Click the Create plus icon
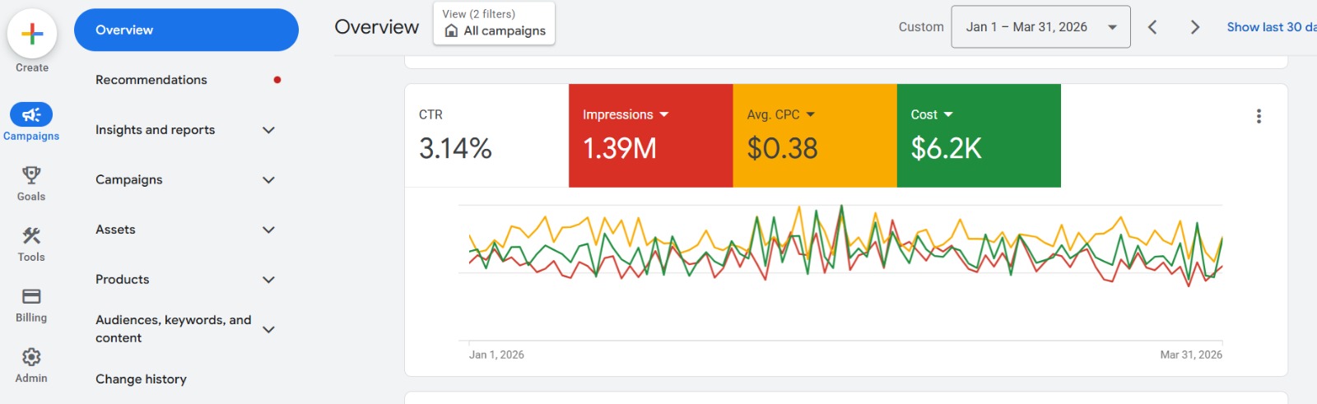This screenshot has height=404, width=1317. [32, 34]
